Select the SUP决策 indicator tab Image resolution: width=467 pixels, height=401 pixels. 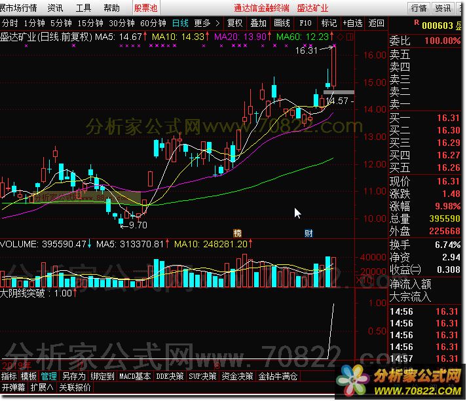[202, 377]
